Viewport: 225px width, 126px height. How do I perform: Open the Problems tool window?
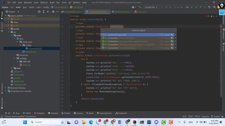pyautogui.click(x=39, y=113)
